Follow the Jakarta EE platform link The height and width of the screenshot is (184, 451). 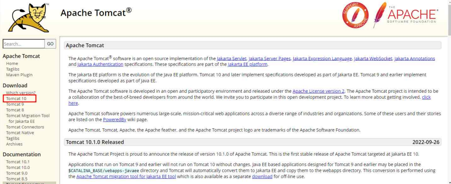point(247,64)
